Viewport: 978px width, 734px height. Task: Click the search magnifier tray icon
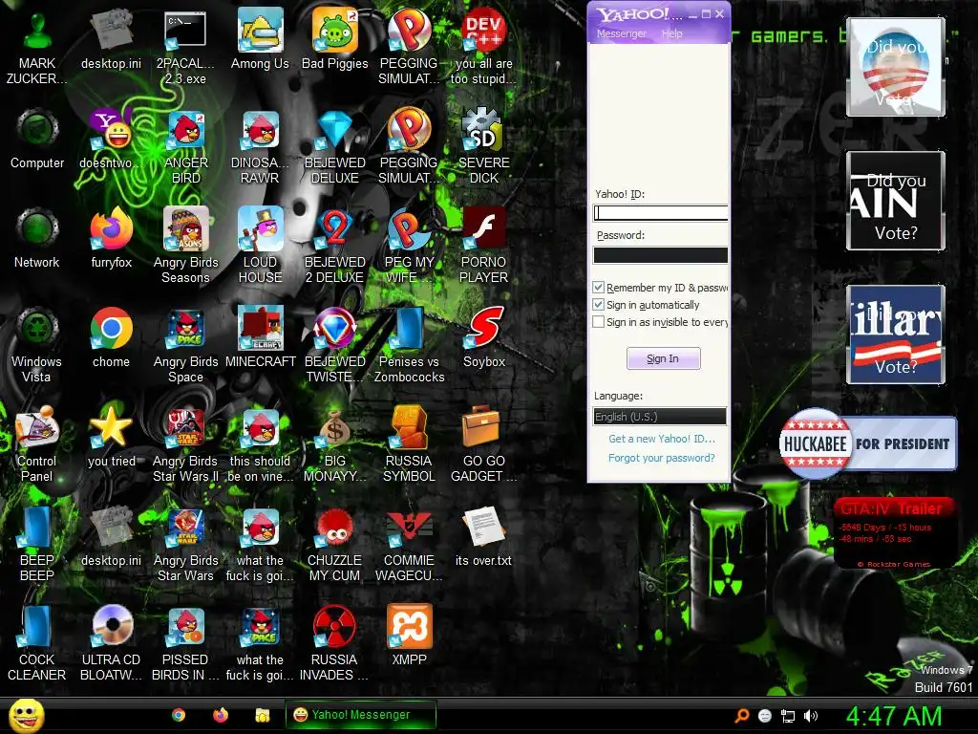(741, 716)
